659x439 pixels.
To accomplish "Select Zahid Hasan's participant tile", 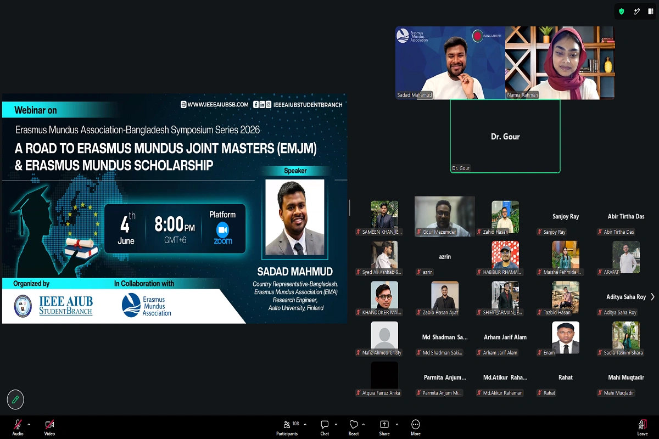I will (505, 218).
